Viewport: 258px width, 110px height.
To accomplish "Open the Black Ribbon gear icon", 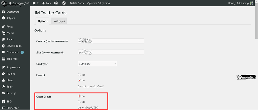I will [3, 46].
